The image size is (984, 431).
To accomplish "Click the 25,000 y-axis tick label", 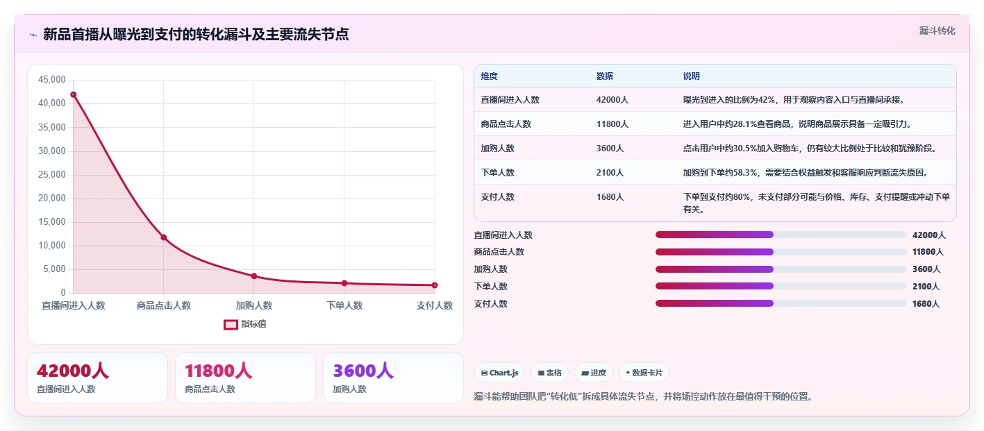I will 52,174.
